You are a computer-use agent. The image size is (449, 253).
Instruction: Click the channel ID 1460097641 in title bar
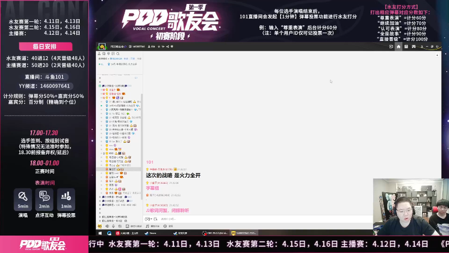click(139, 47)
